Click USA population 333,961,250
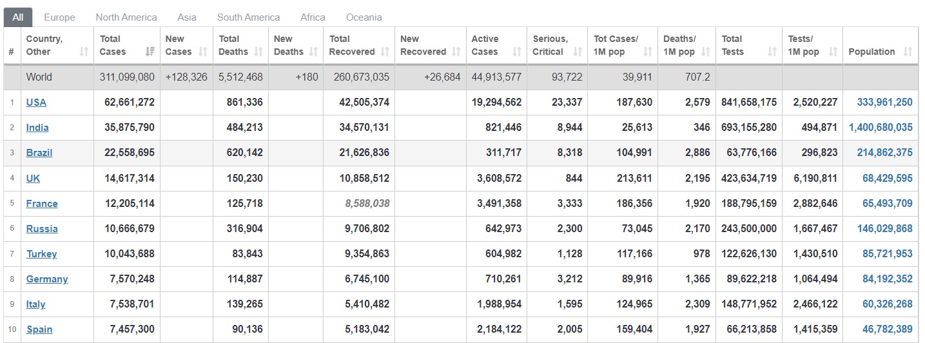 [x=885, y=102]
